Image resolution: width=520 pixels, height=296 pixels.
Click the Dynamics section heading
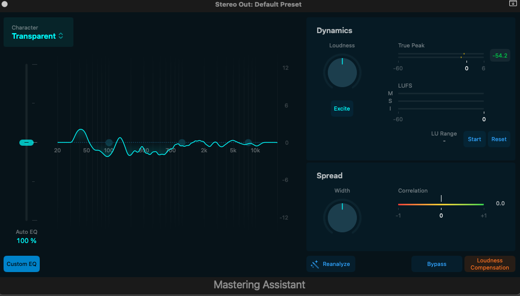[x=334, y=31]
